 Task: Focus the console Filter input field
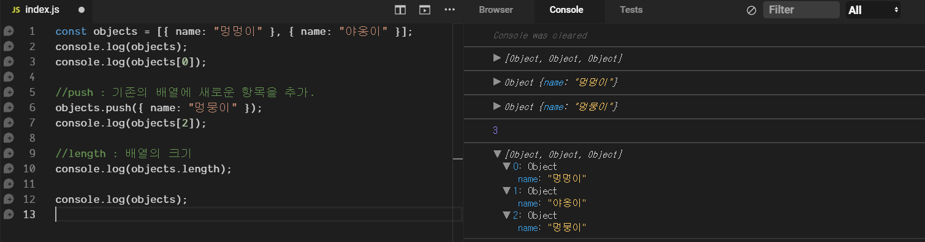click(801, 10)
